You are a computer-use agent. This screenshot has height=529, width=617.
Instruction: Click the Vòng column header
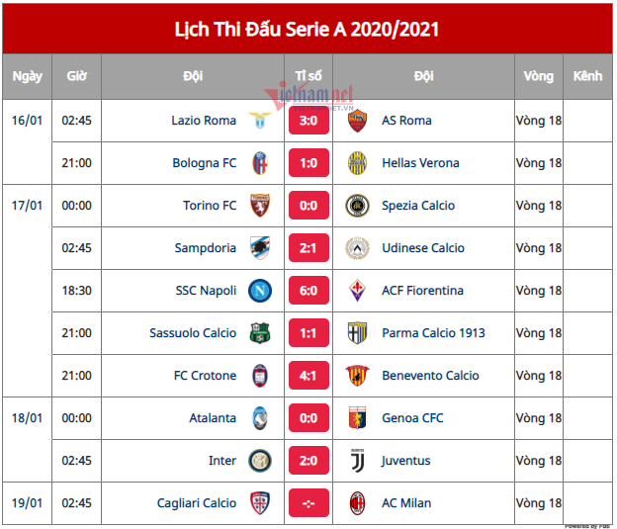tap(539, 76)
